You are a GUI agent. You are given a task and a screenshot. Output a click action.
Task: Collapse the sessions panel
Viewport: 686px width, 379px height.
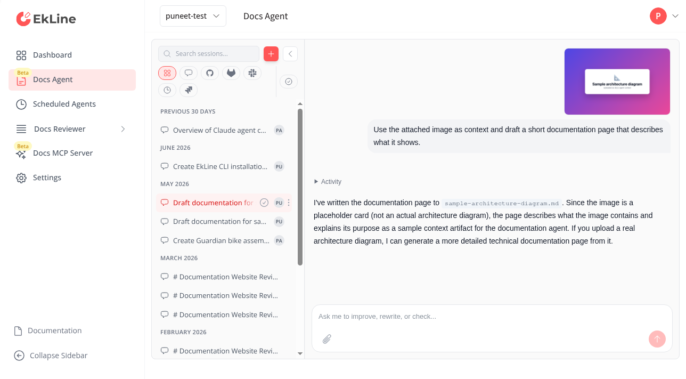(x=290, y=54)
